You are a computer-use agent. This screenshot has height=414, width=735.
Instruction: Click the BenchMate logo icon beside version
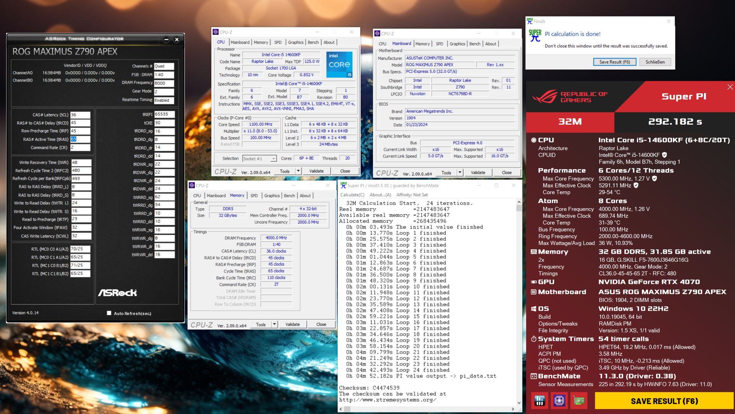(534, 377)
